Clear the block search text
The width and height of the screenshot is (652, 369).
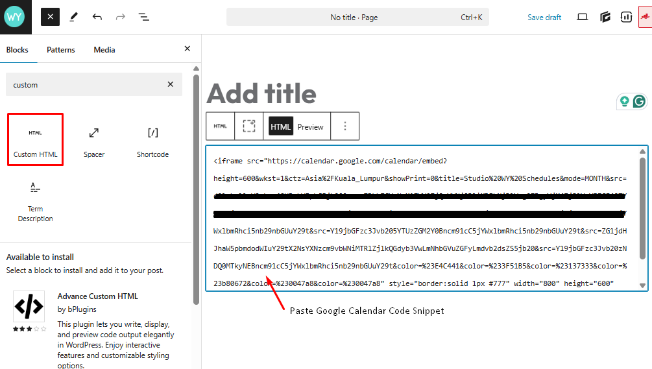coord(171,84)
